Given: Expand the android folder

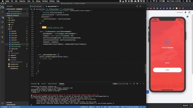Looking at the screenshot, I should [13, 20].
